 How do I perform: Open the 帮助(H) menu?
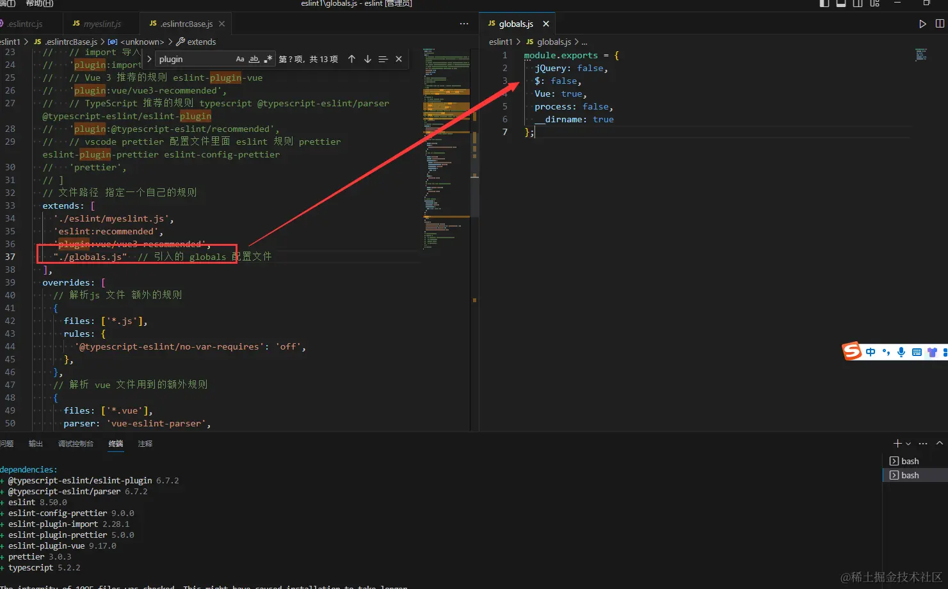point(40,3)
